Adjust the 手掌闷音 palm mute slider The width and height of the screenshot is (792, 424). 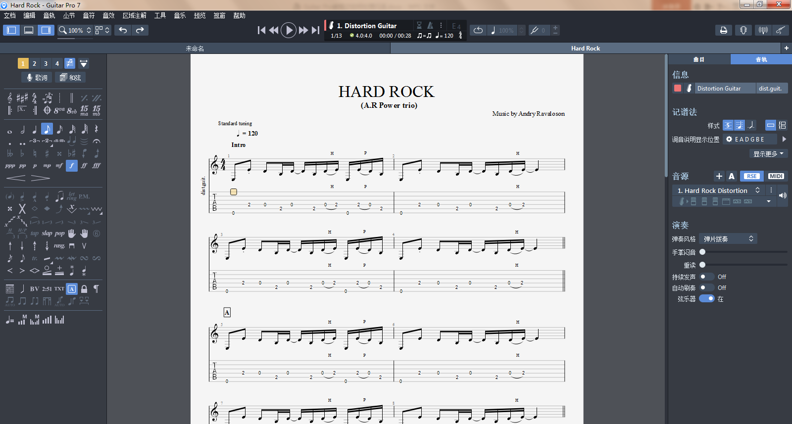tap(702, 252)
